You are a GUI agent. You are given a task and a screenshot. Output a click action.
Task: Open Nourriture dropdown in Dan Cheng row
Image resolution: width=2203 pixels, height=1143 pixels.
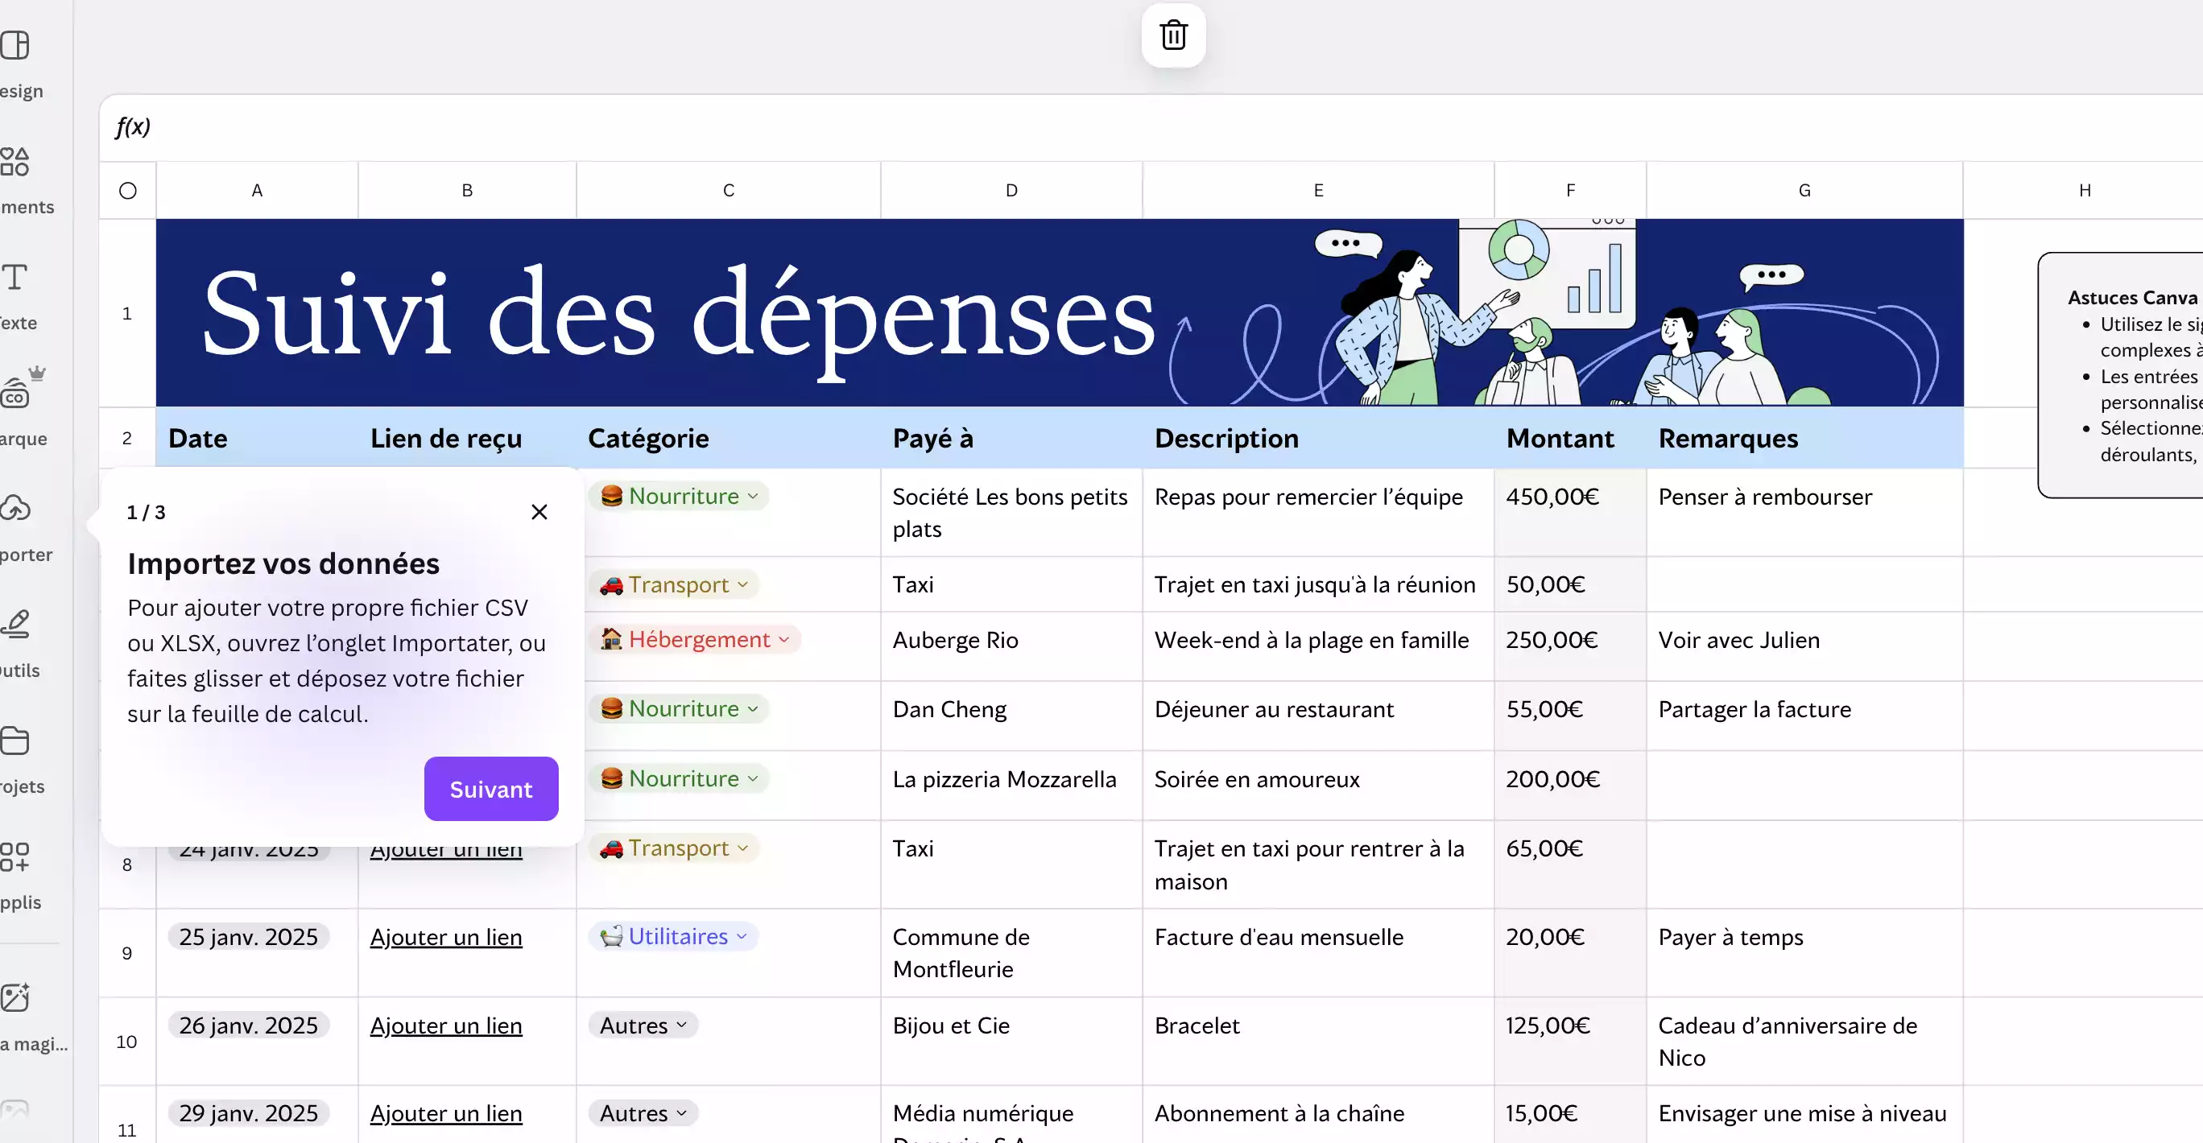(679, 708)
